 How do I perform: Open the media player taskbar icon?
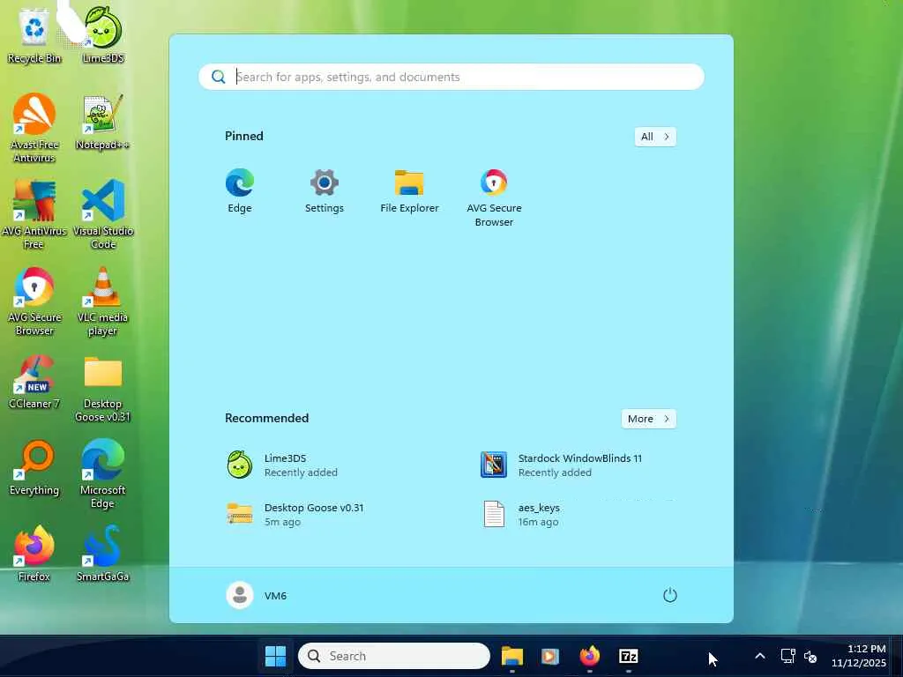(550, 656)
